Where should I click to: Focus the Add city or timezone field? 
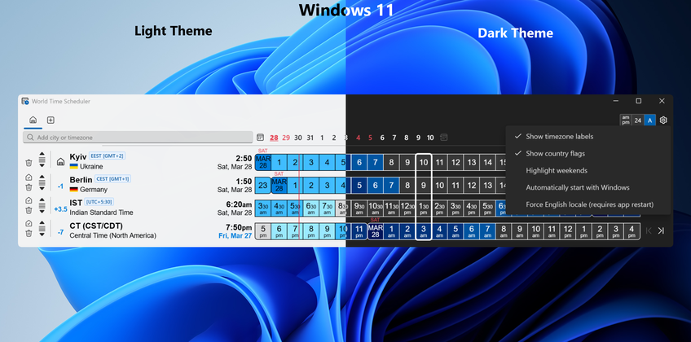138,138
